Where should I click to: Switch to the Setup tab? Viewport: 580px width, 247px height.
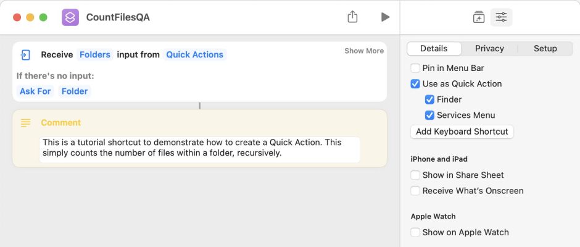click(545, 49)
